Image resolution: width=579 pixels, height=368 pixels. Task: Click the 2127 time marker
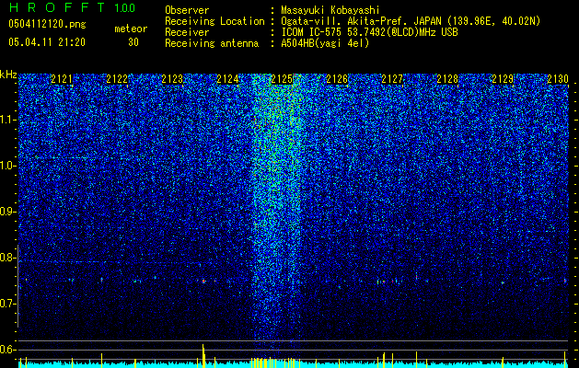tap(392, 78)
